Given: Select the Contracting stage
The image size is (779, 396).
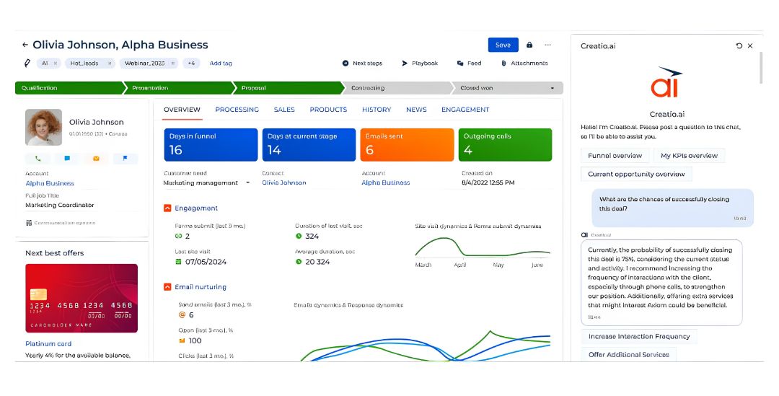Looking at the screenshot, I should click(x=398, y=88).
